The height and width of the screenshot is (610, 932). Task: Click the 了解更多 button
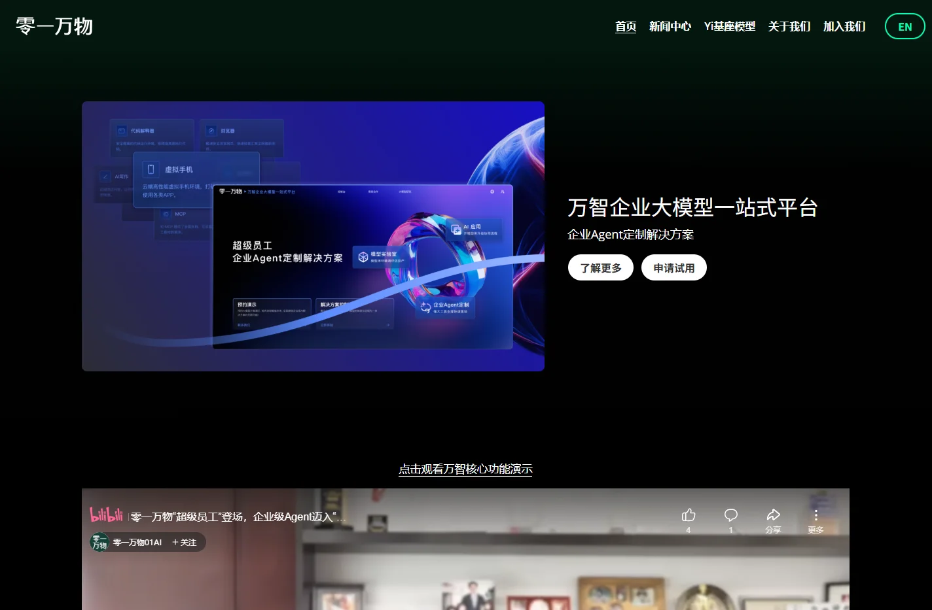click(x=601, y=267)
